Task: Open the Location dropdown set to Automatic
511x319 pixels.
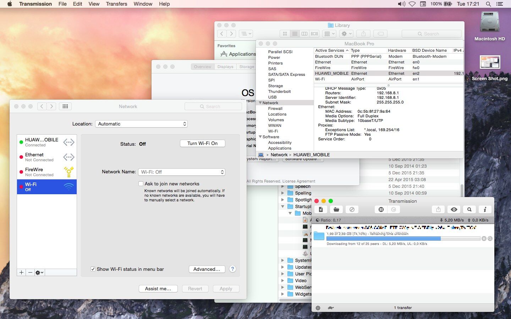Action: tap(141, 124)
